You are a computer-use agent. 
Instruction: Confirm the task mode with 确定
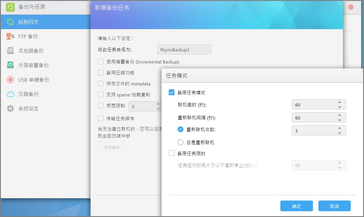tap(297, 206)
